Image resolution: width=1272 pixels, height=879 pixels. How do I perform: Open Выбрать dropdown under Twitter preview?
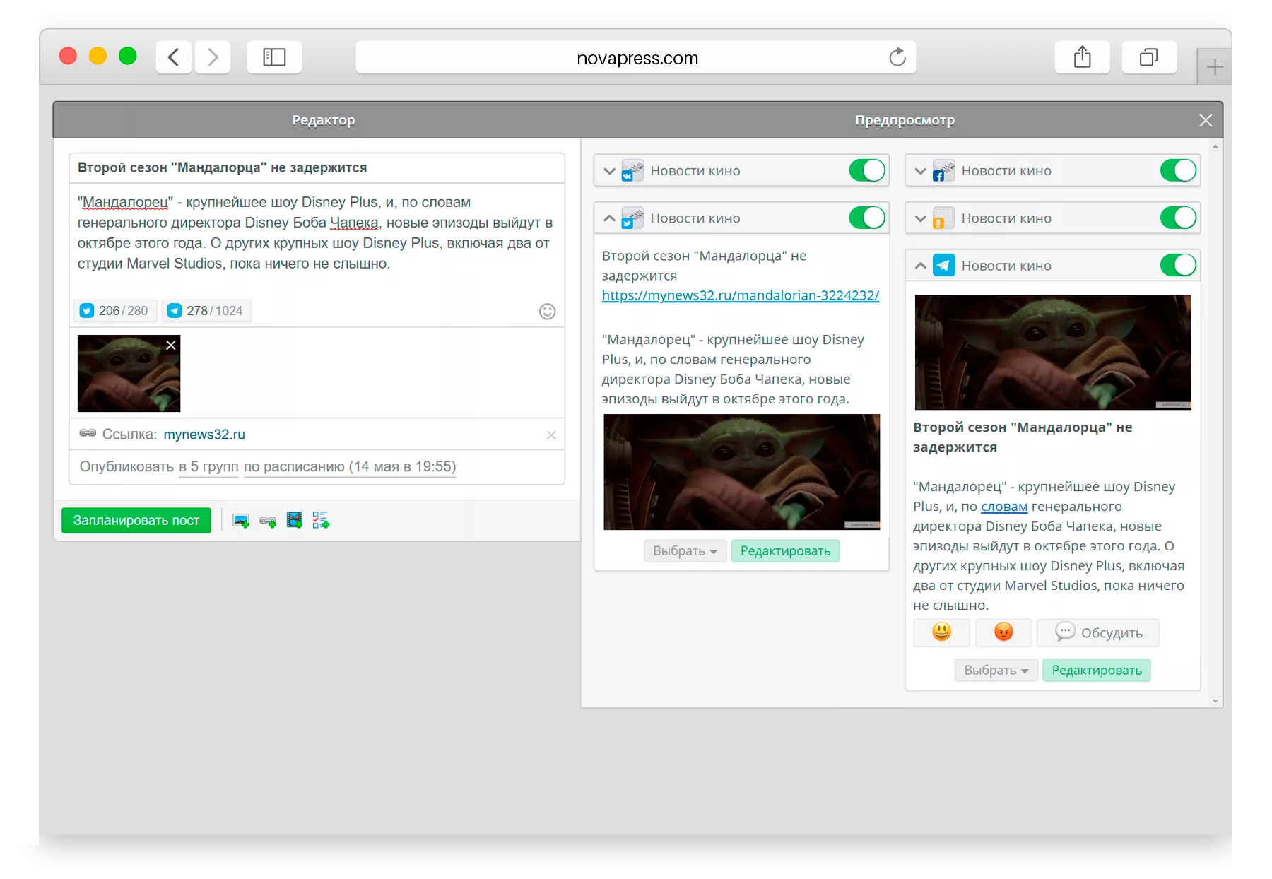(685, 551)
